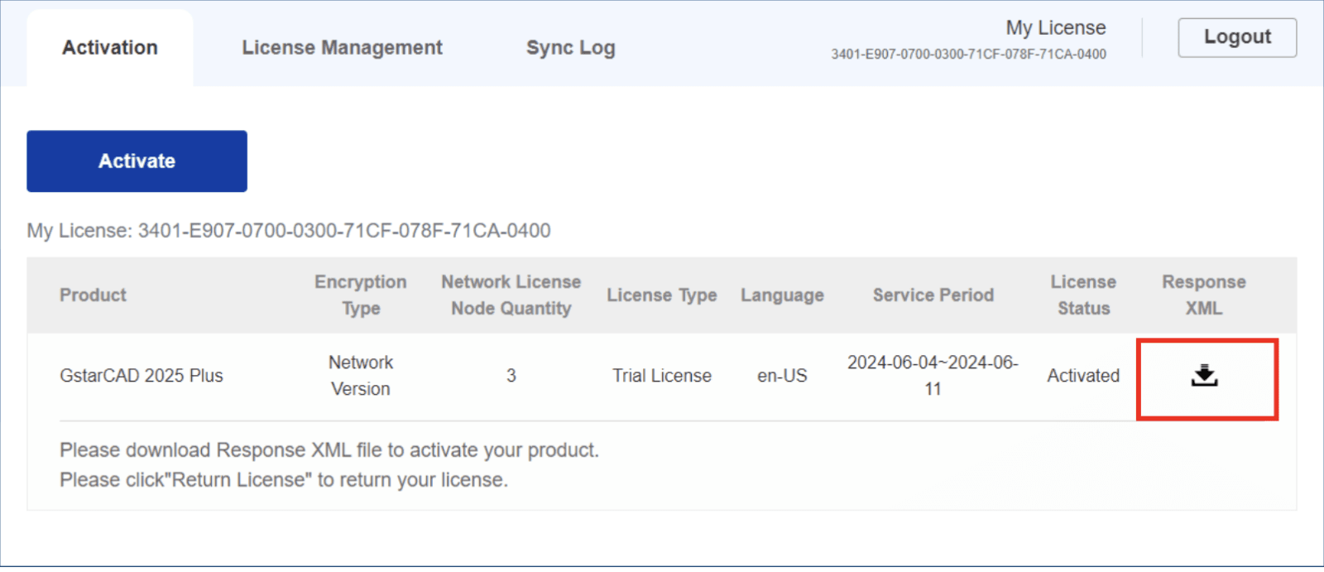
Task: Click the Service Period column header
Action: 933,296
